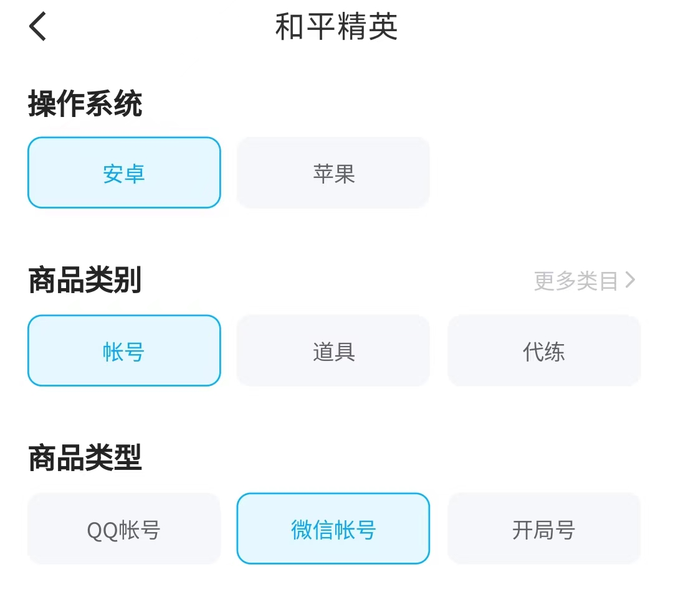Toggle the 微信帐号 selection chip

pyautogui.click(x=333, y=528)
